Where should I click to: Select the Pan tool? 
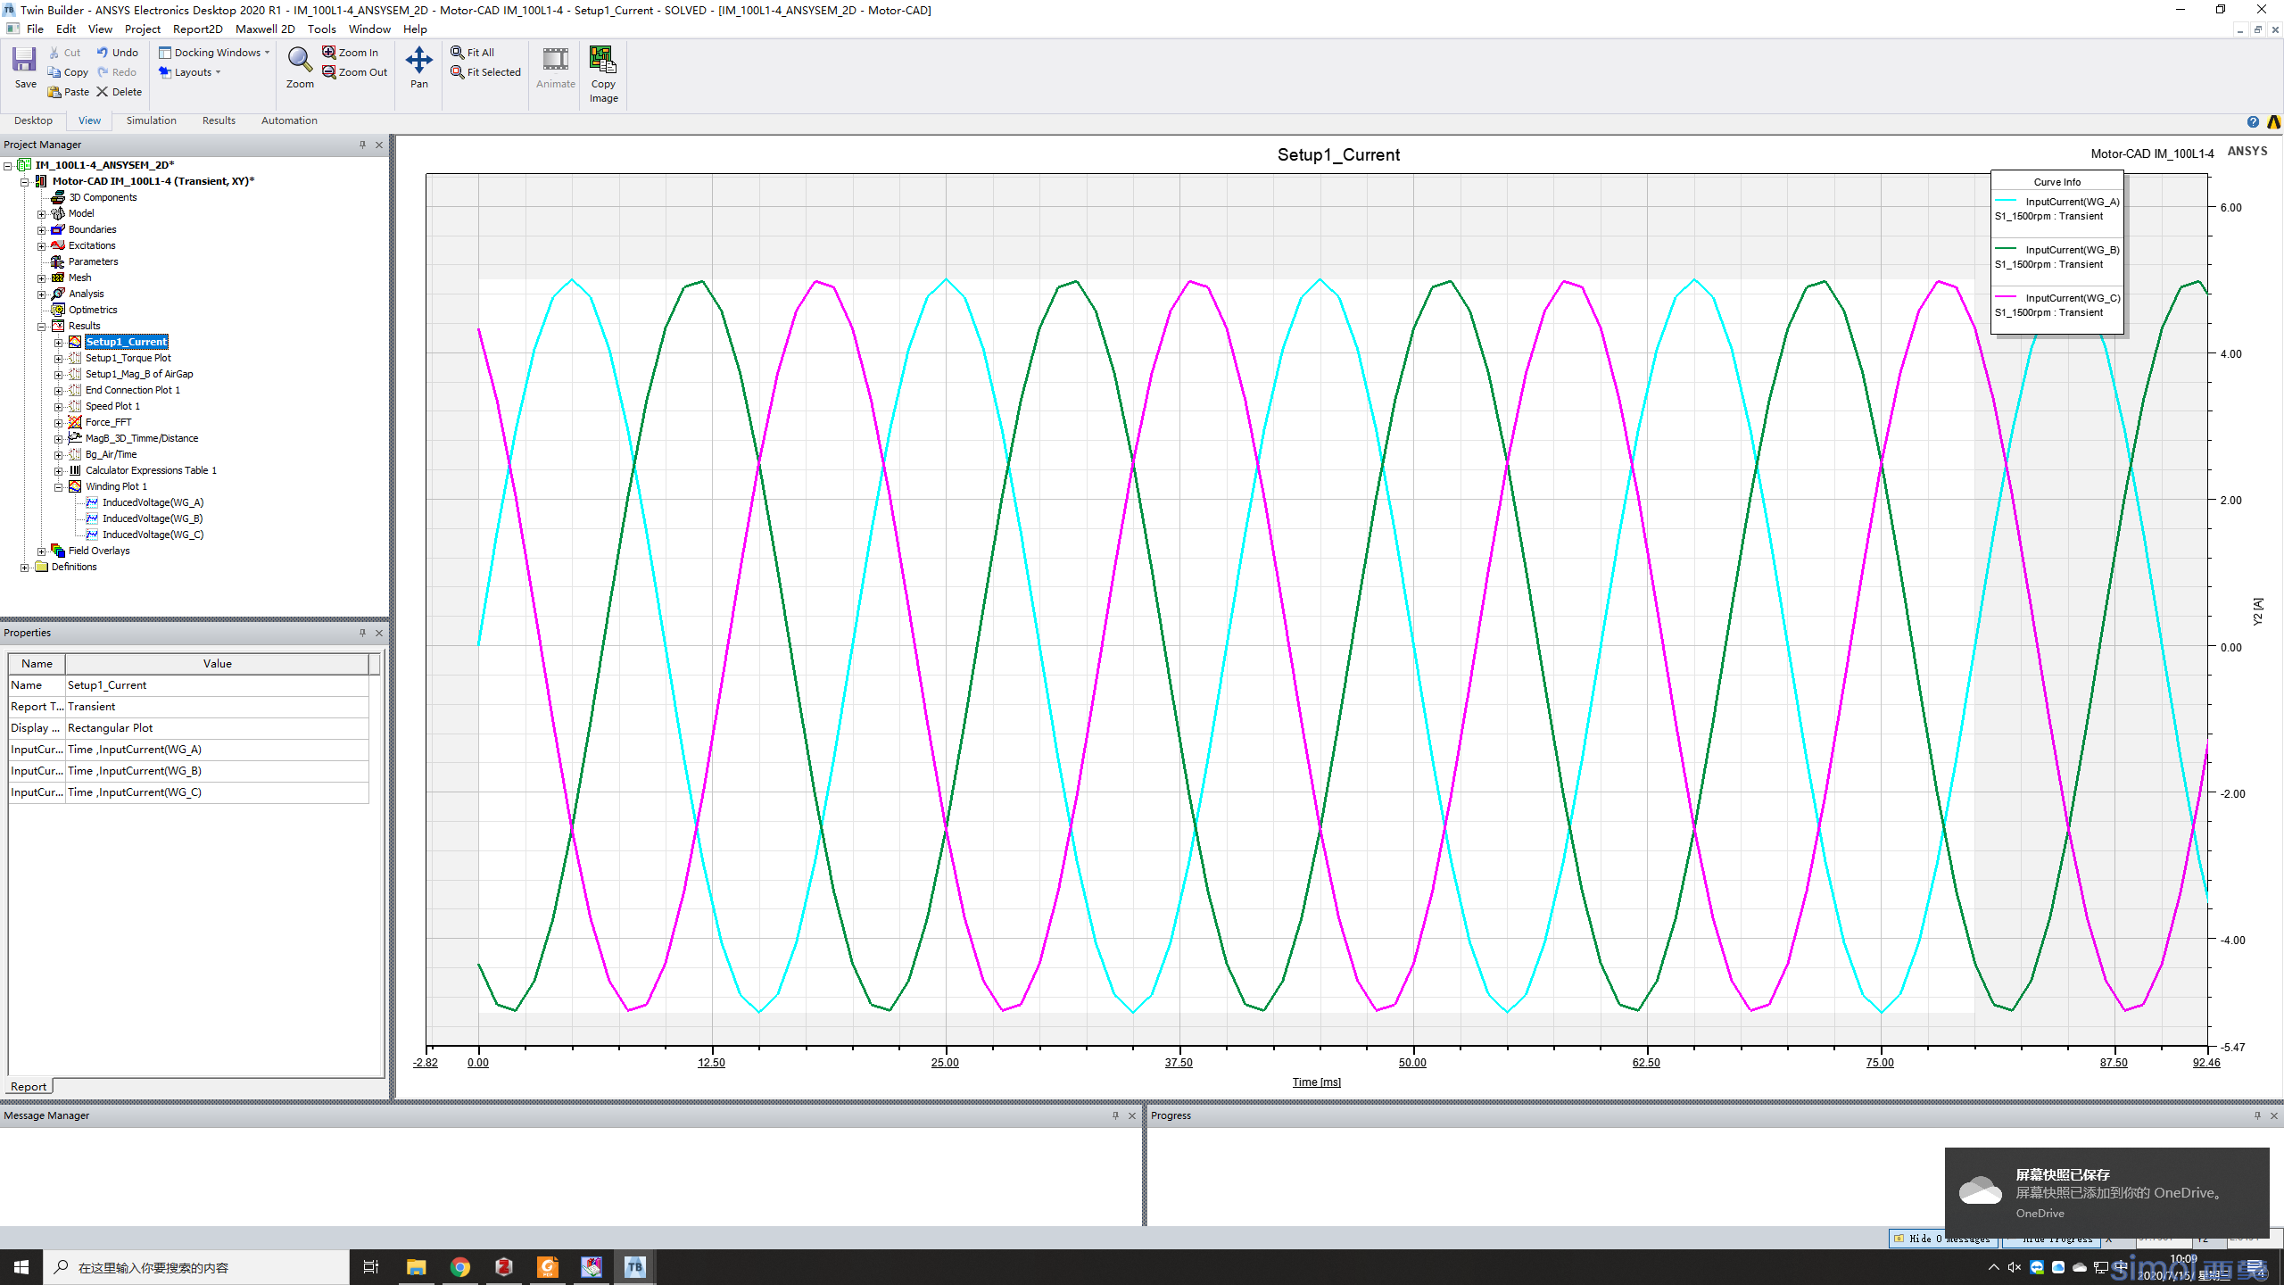pyautogui.click(x=418, y=68)
